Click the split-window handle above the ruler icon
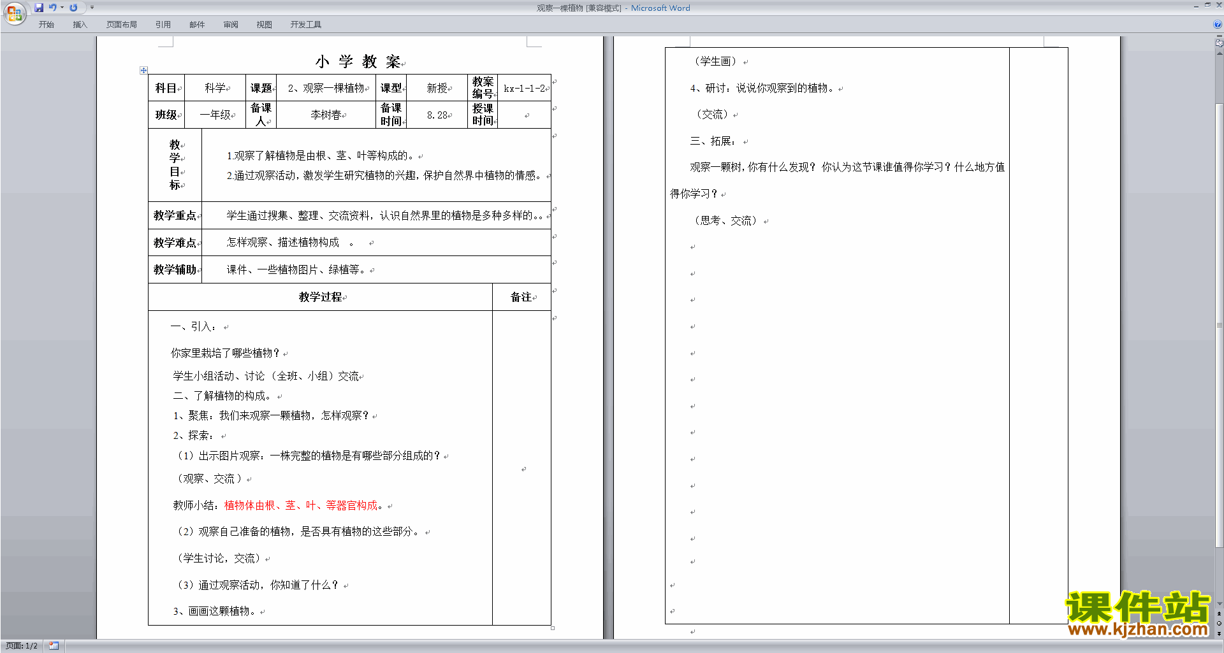1224x653 pixels. pyautogui.click(x=1219, y=36)
